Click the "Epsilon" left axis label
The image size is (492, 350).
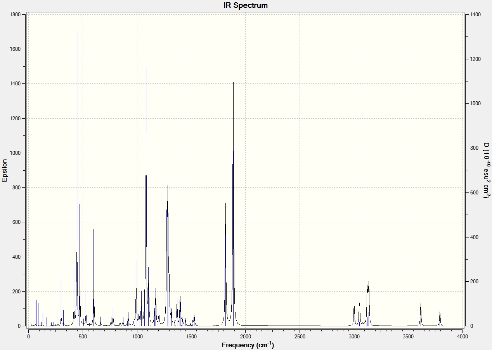(5, 170)
